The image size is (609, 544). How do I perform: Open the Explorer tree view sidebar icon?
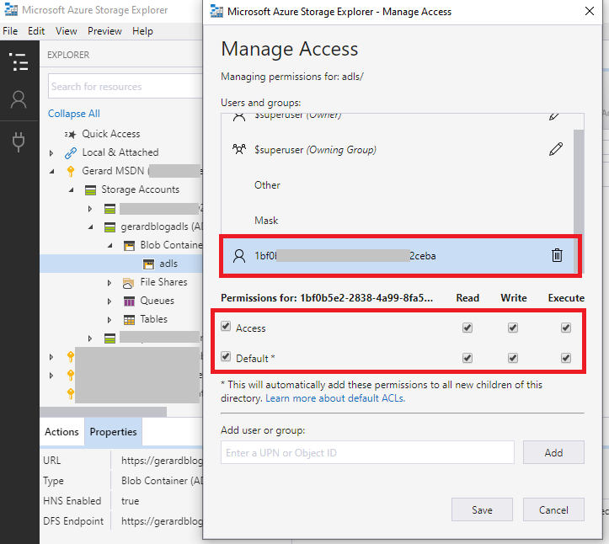(19, 62)
